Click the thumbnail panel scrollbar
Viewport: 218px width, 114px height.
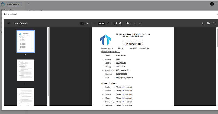48,60
